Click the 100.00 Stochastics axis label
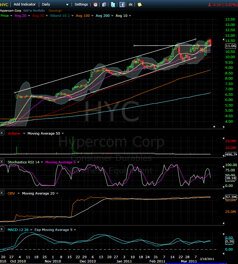The width and height of the screenshot is (238, 264). click(231, 165)
